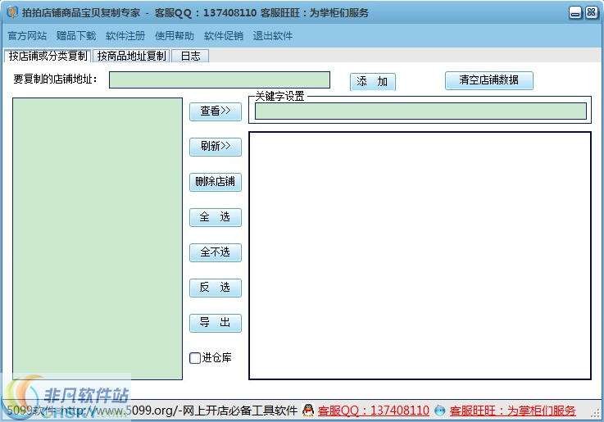The width and height of the screenshot is (604, 422).
Task: Open the 软件促销 menu
Action: [x=224, y=36]
